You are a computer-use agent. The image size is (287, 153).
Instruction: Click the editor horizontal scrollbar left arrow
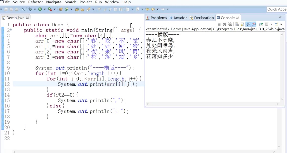coord(15,151)
